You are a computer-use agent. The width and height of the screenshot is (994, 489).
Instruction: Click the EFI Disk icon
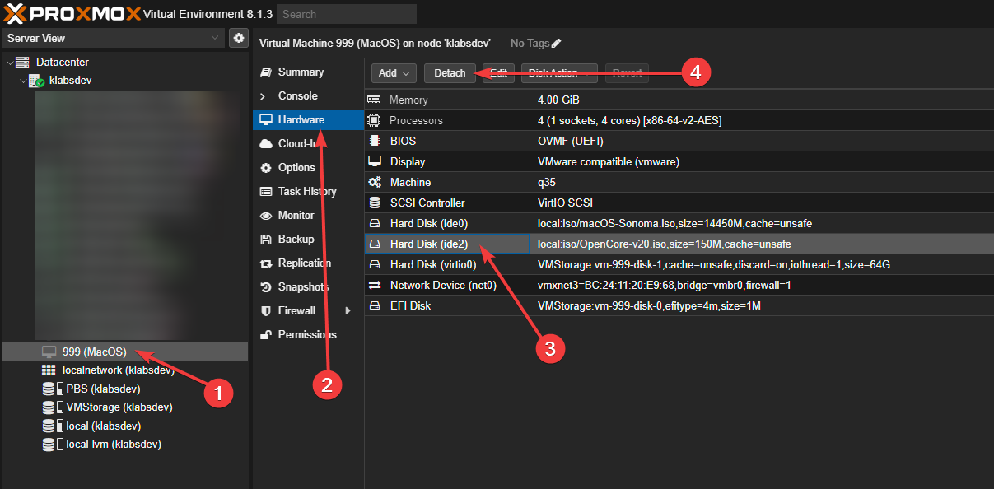pos(376,305)
